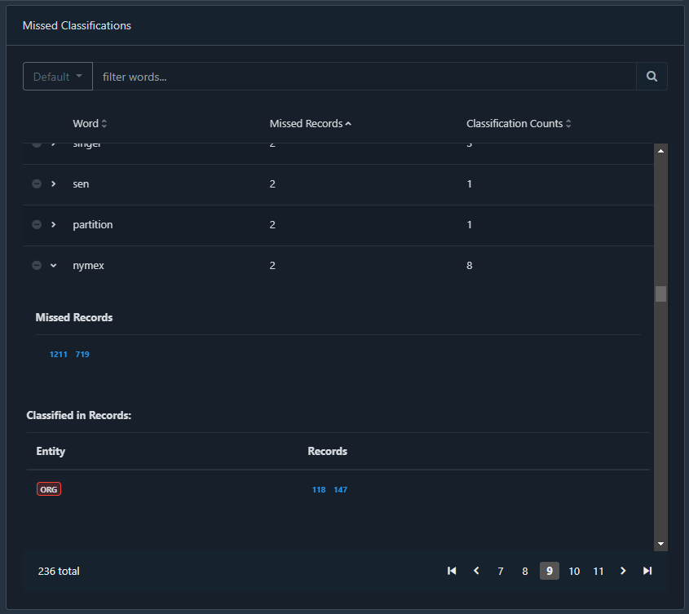Viewport: 689px width, 614px height.
Task: Go to next page arrow
Action: click(x=623, y=571)
